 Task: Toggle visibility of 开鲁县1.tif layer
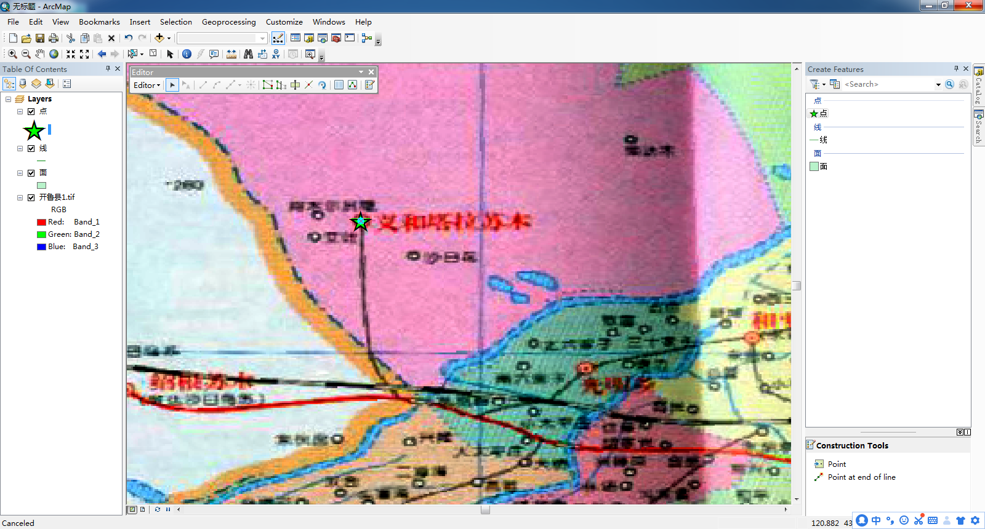(31, 197)
